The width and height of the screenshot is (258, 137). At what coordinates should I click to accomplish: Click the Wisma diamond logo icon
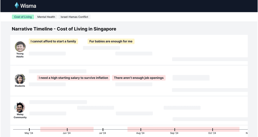click(17, 6)
